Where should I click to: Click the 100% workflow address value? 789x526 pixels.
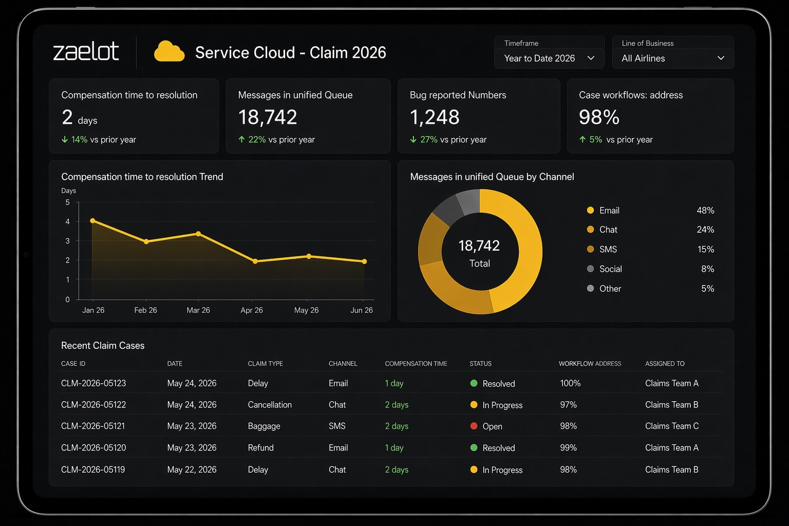[570, 383]
